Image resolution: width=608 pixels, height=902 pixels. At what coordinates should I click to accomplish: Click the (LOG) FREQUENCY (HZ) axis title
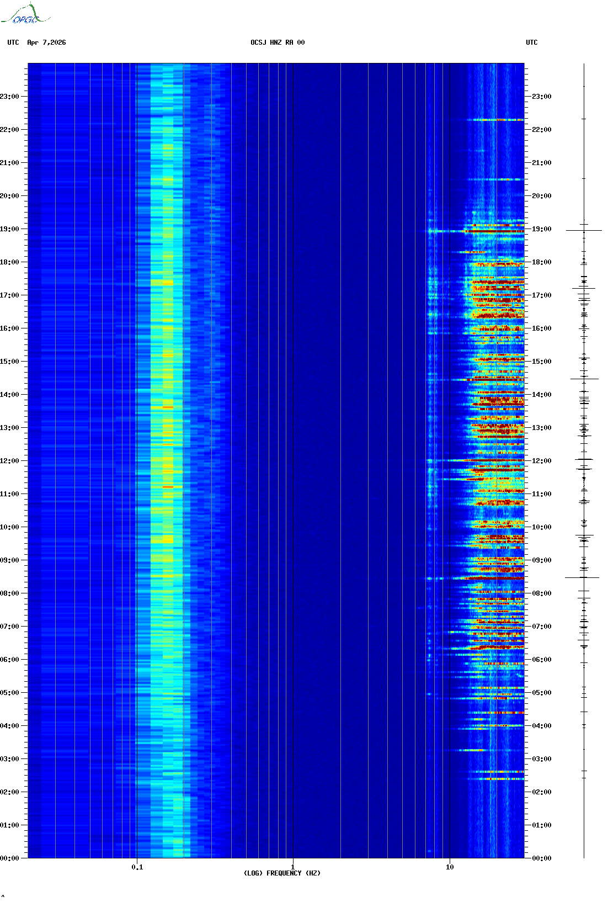pyautogui.click(x=282, y=873)
